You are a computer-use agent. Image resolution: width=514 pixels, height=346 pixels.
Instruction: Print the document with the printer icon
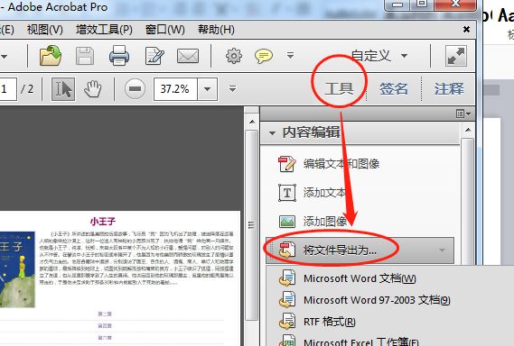pyautogui.click(x=119, y=56)
